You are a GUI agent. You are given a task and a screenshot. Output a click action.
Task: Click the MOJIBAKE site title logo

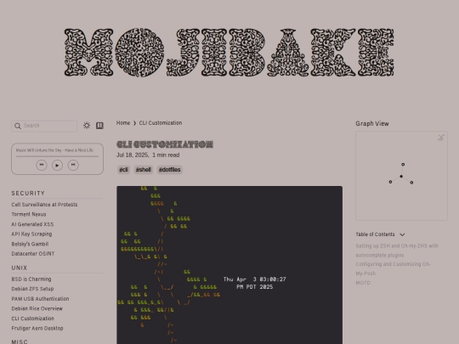229,53
